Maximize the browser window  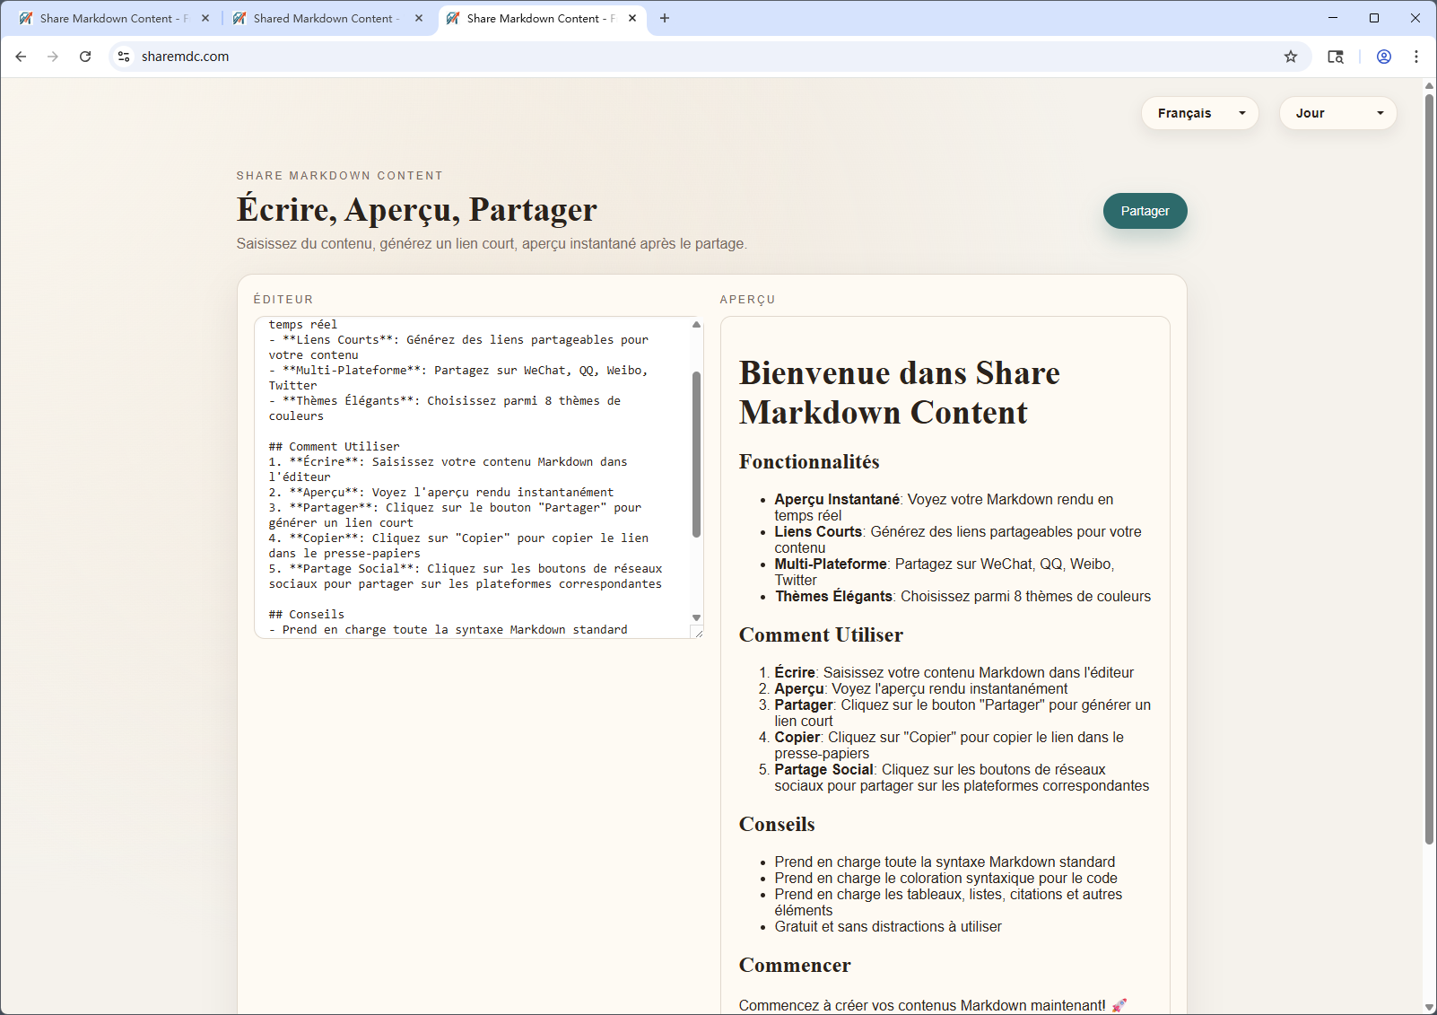click(1374, 18)
